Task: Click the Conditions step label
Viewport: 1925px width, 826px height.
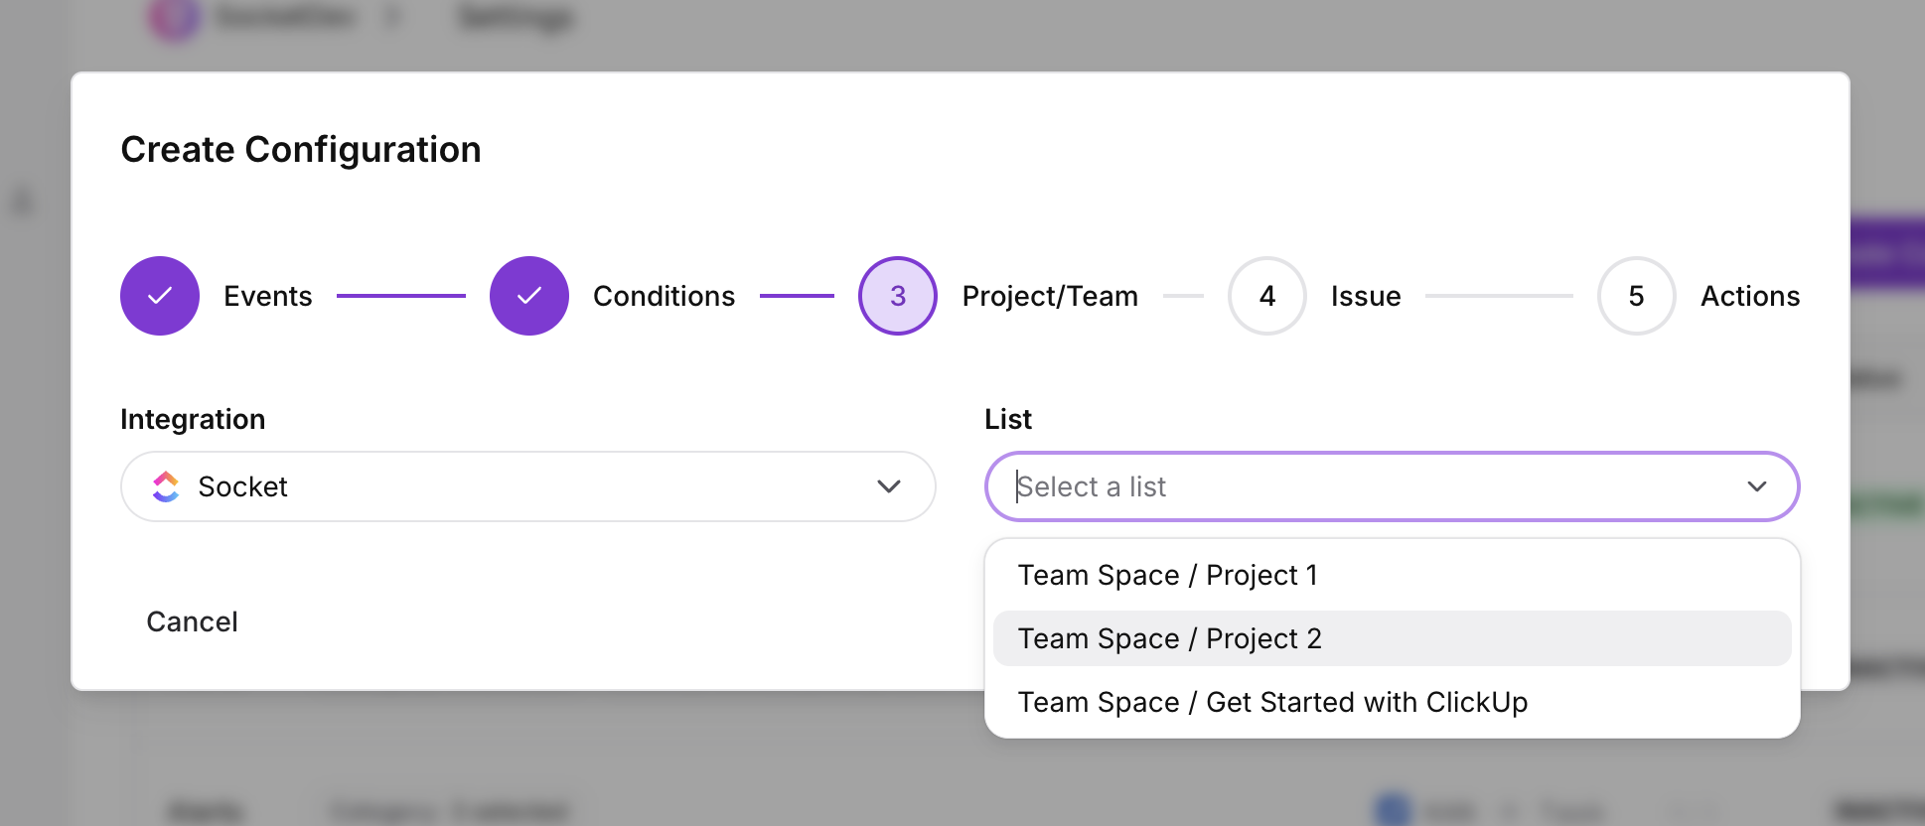Action: point(665,296)
